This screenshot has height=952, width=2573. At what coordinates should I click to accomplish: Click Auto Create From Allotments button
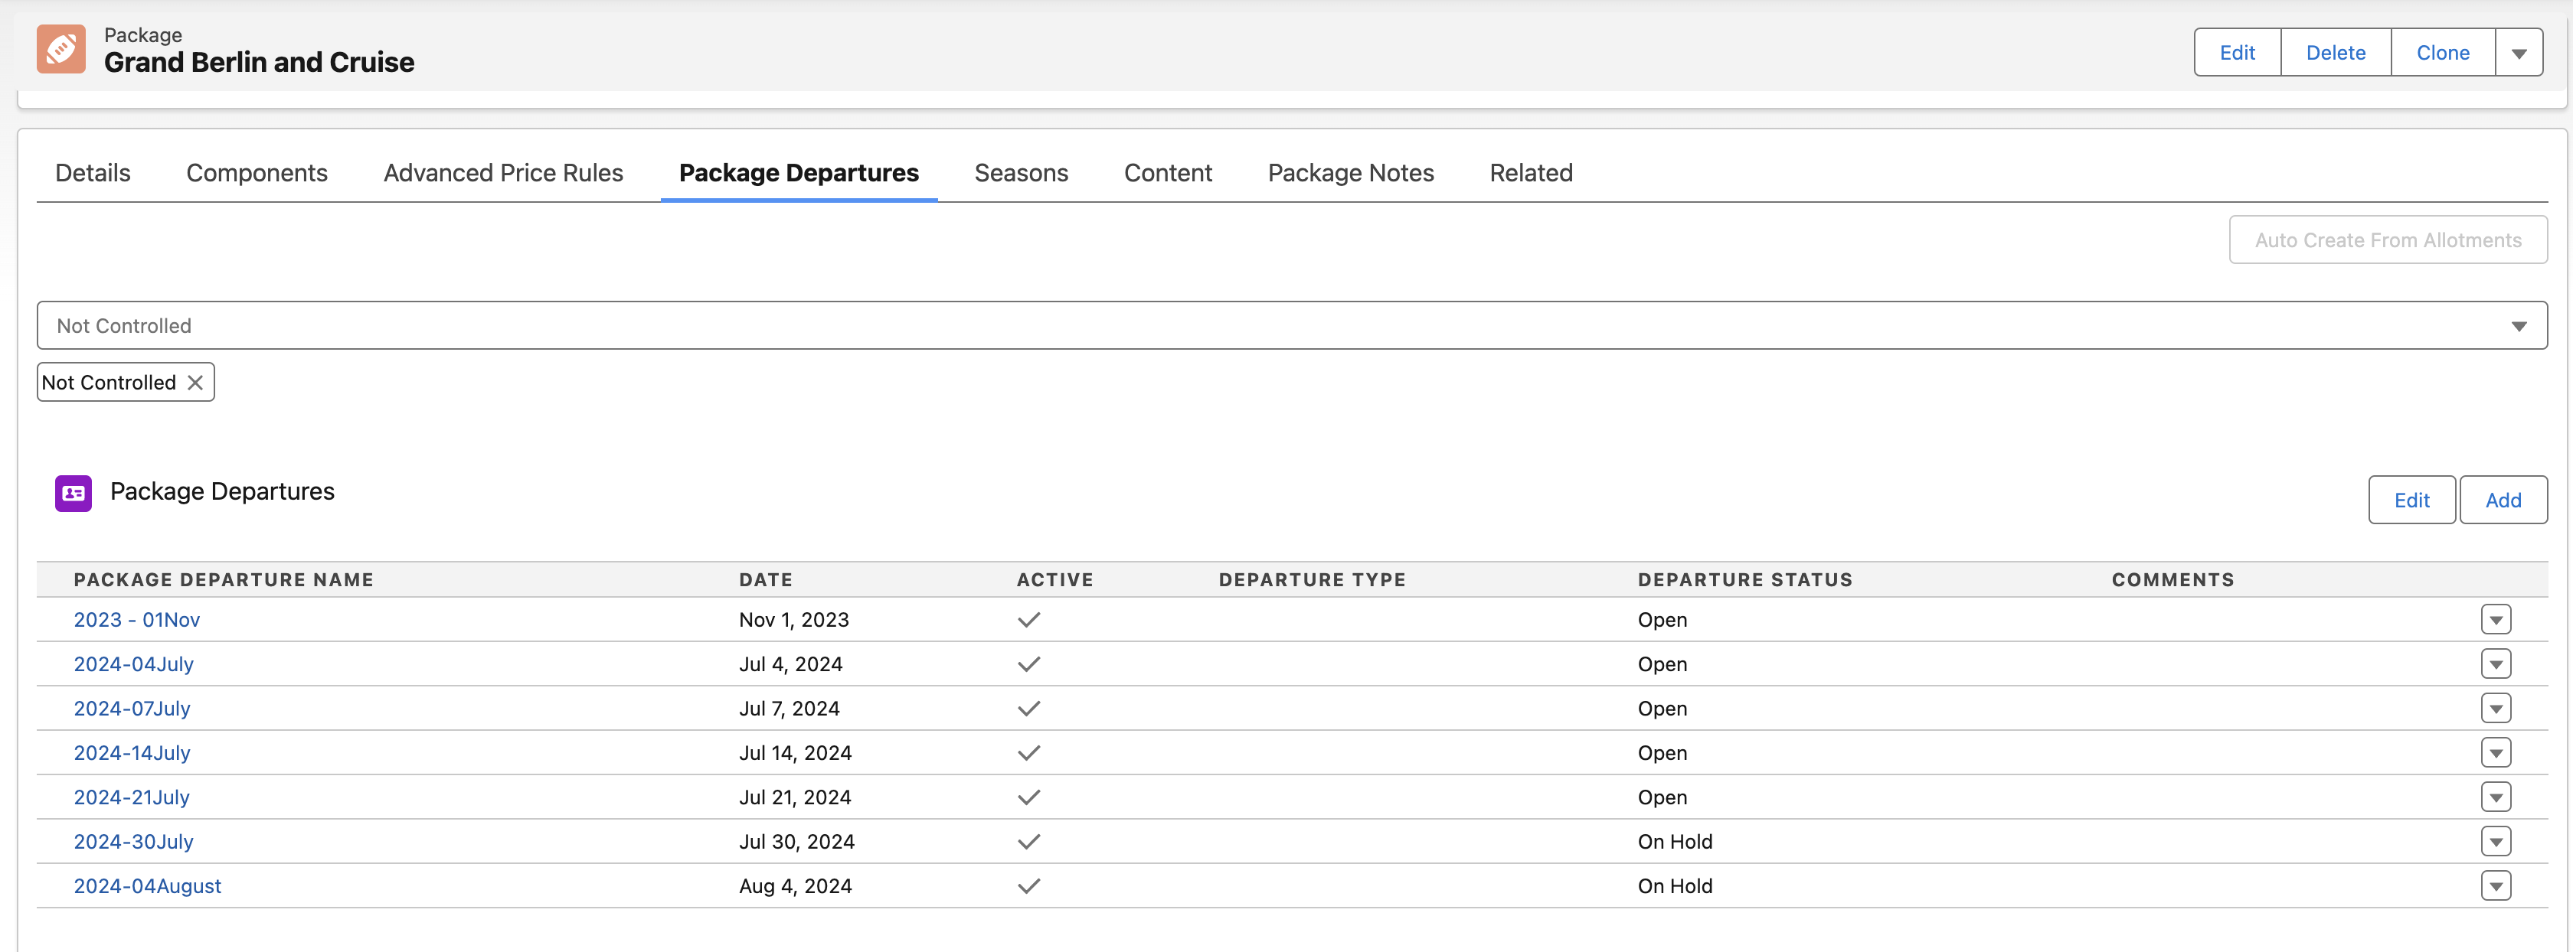[x=2387, y=240]
